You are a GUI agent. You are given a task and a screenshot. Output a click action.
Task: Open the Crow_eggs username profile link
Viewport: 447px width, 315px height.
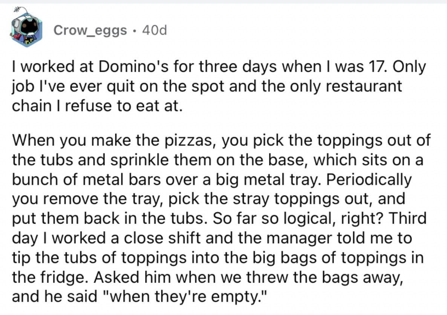click(x=90, y=30)
